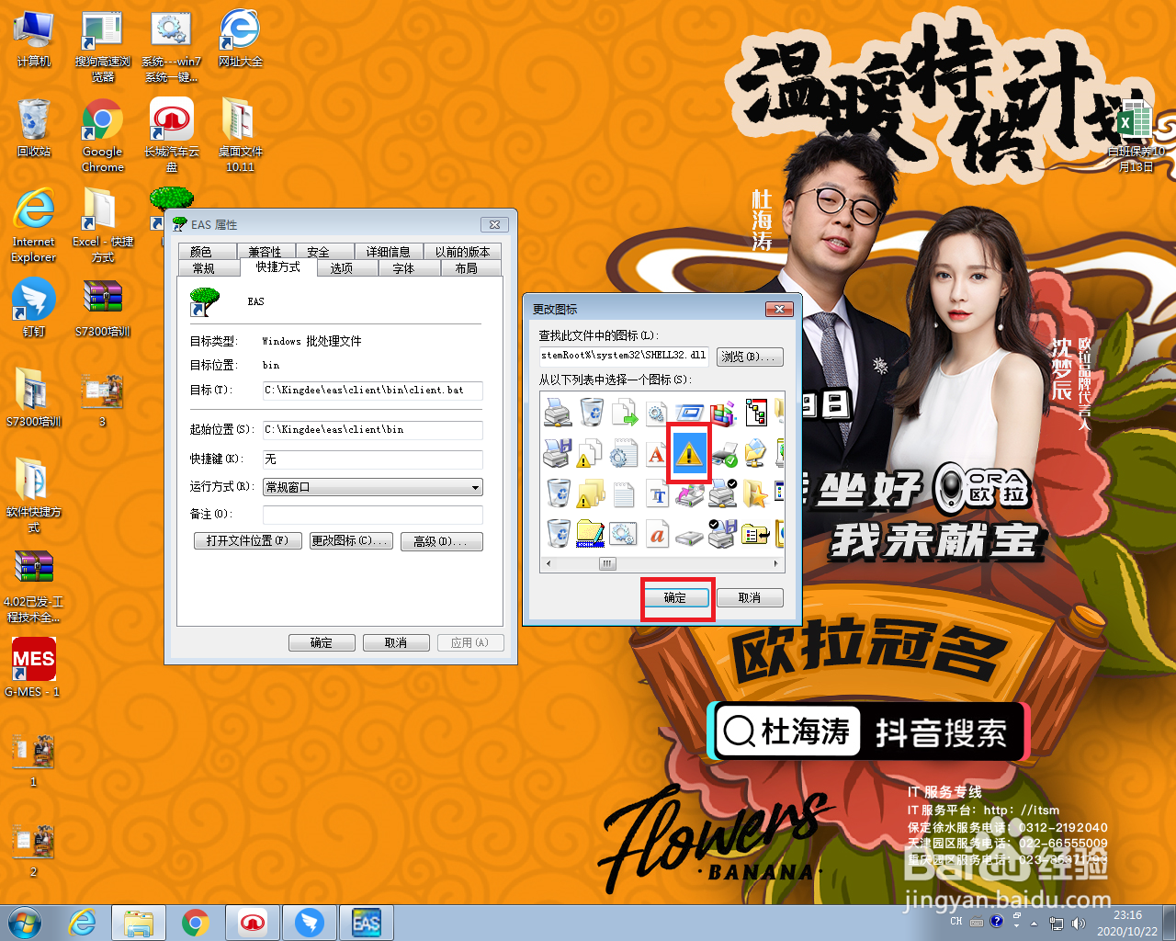Select the folder with gold star icon

755,494
